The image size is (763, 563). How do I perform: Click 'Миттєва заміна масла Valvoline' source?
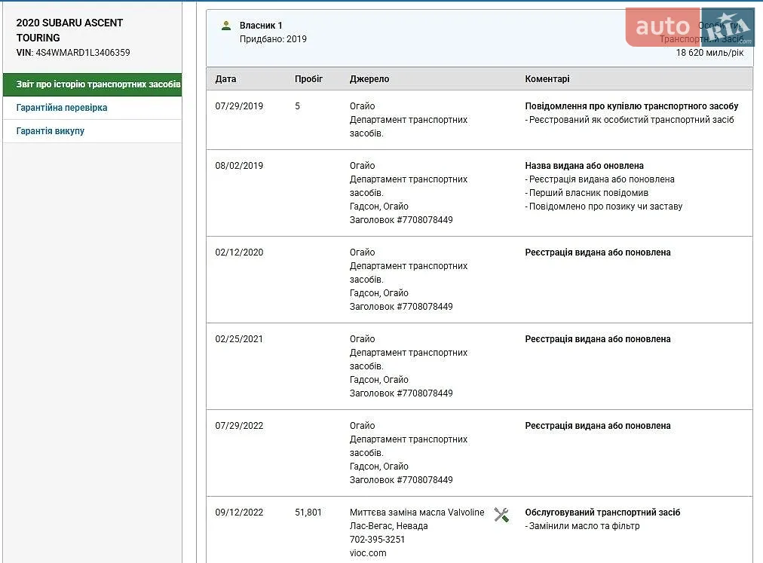(x=417, y=512)
